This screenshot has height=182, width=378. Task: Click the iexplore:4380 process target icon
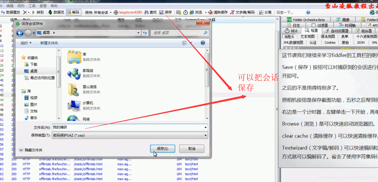[x=116, y=12]
